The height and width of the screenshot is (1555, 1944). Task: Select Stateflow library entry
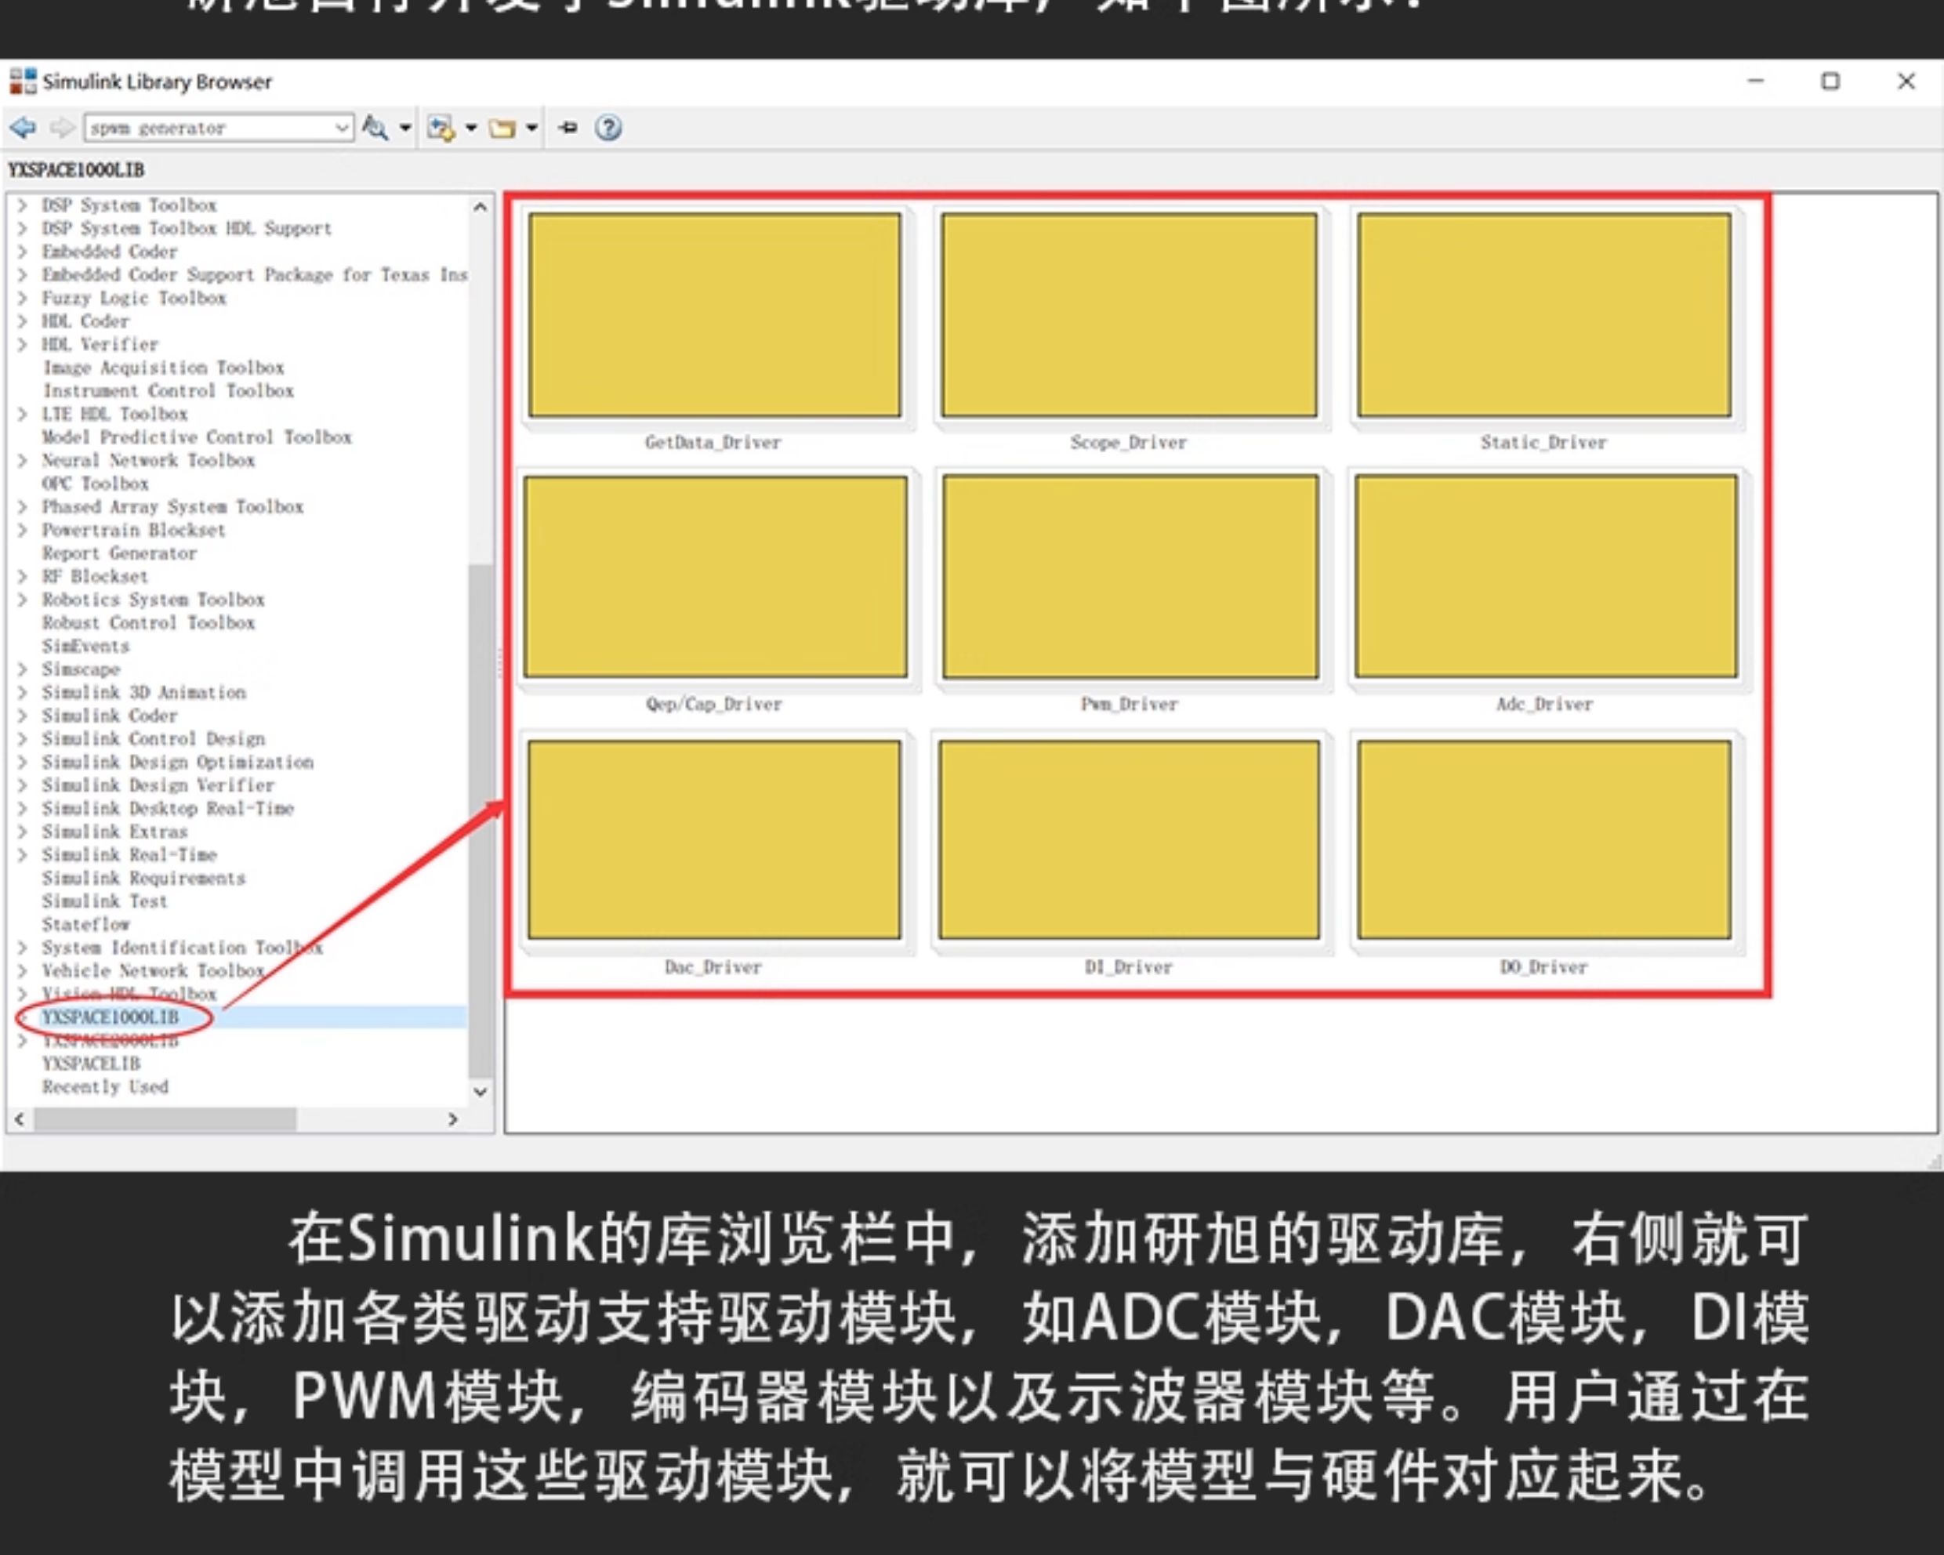85,925
